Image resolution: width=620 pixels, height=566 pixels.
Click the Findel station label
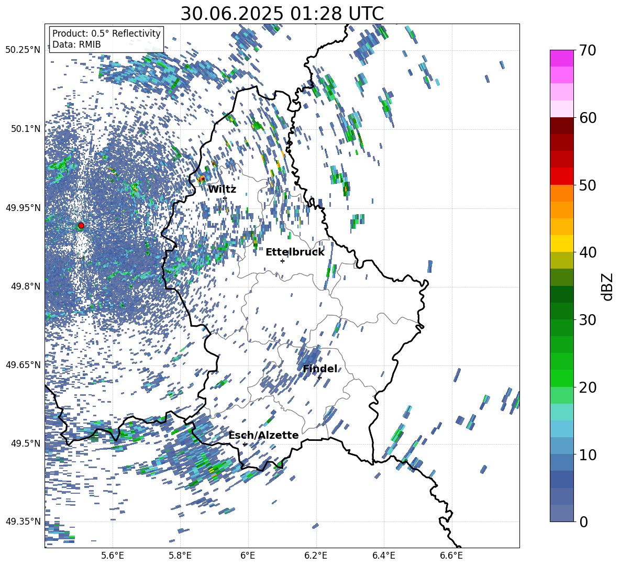tap(320, 369)
